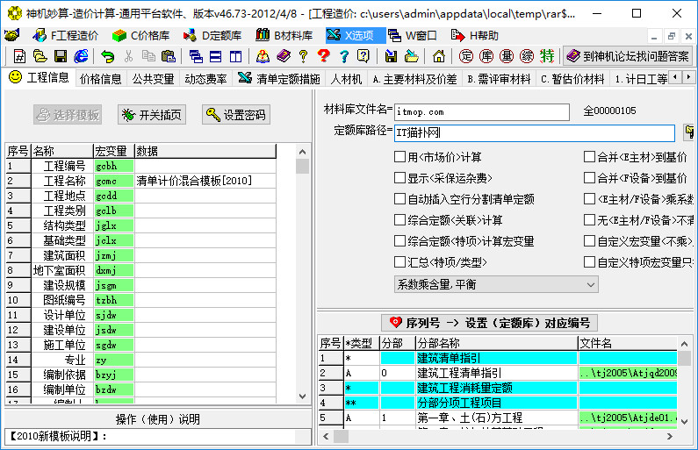Viewport: 698px width, 450px height.
Task: Check 综合定额<关联>计算 option
Action: tap(400, 220)
